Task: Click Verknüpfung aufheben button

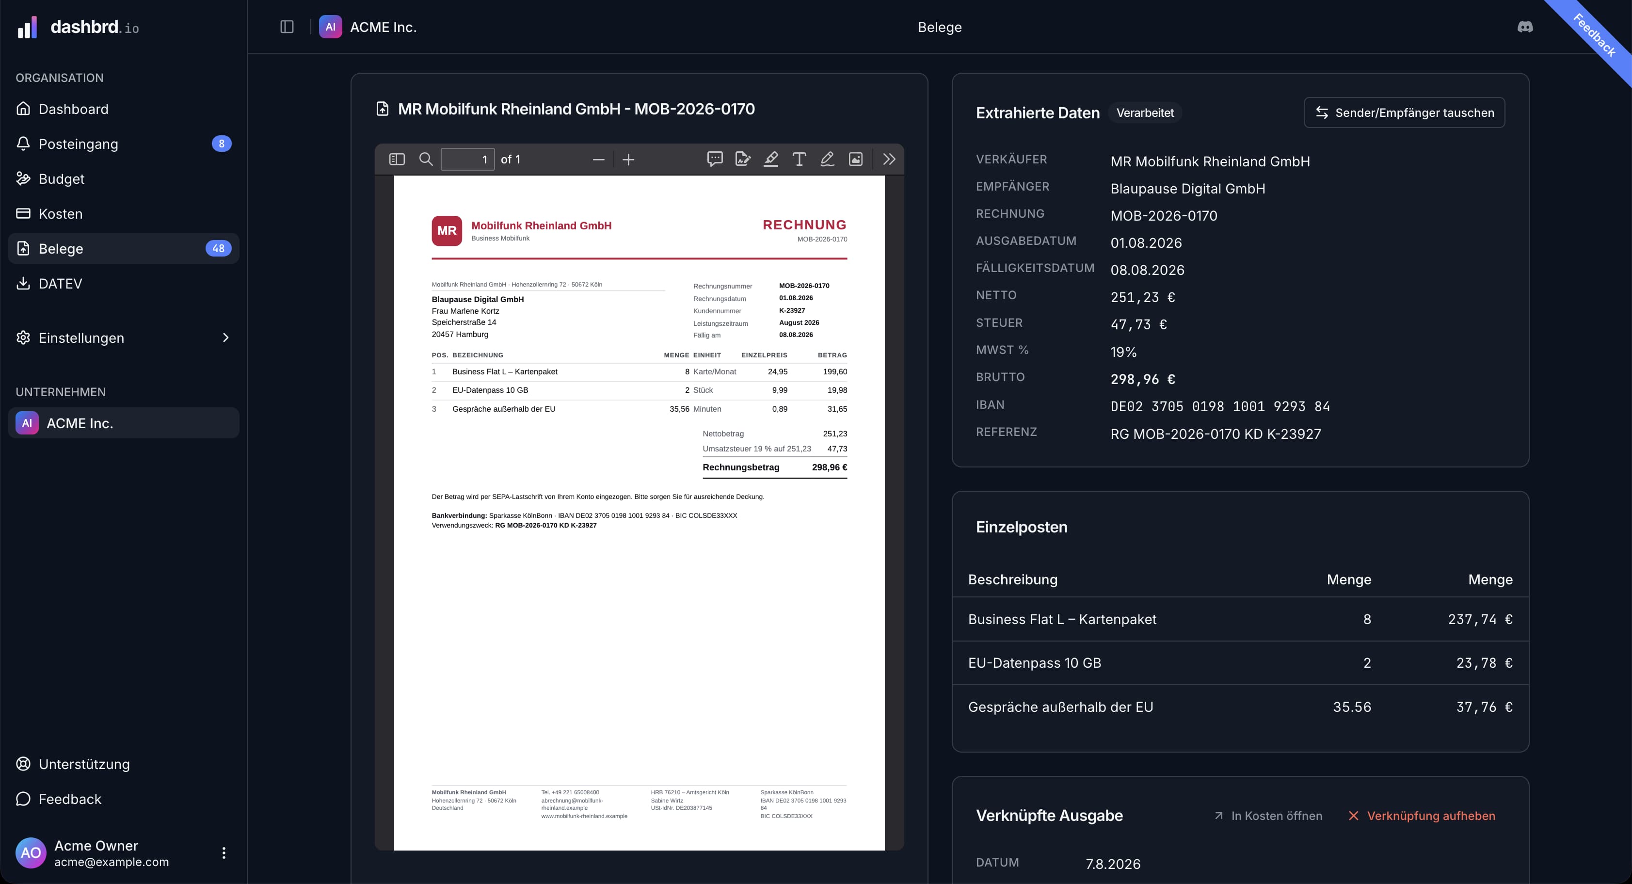Action: (1421, 816)
